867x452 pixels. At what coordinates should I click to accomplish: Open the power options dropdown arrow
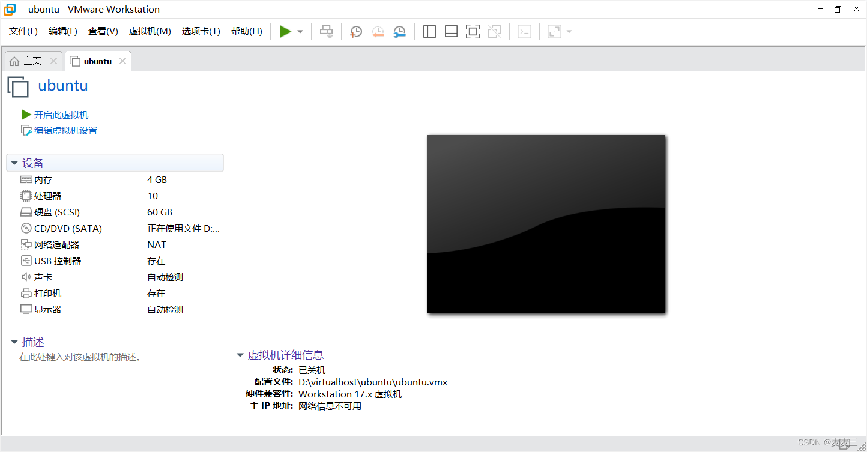pos(300,32)
